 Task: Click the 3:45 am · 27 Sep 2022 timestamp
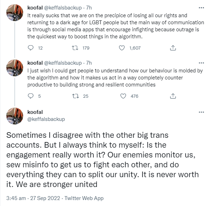33,198
